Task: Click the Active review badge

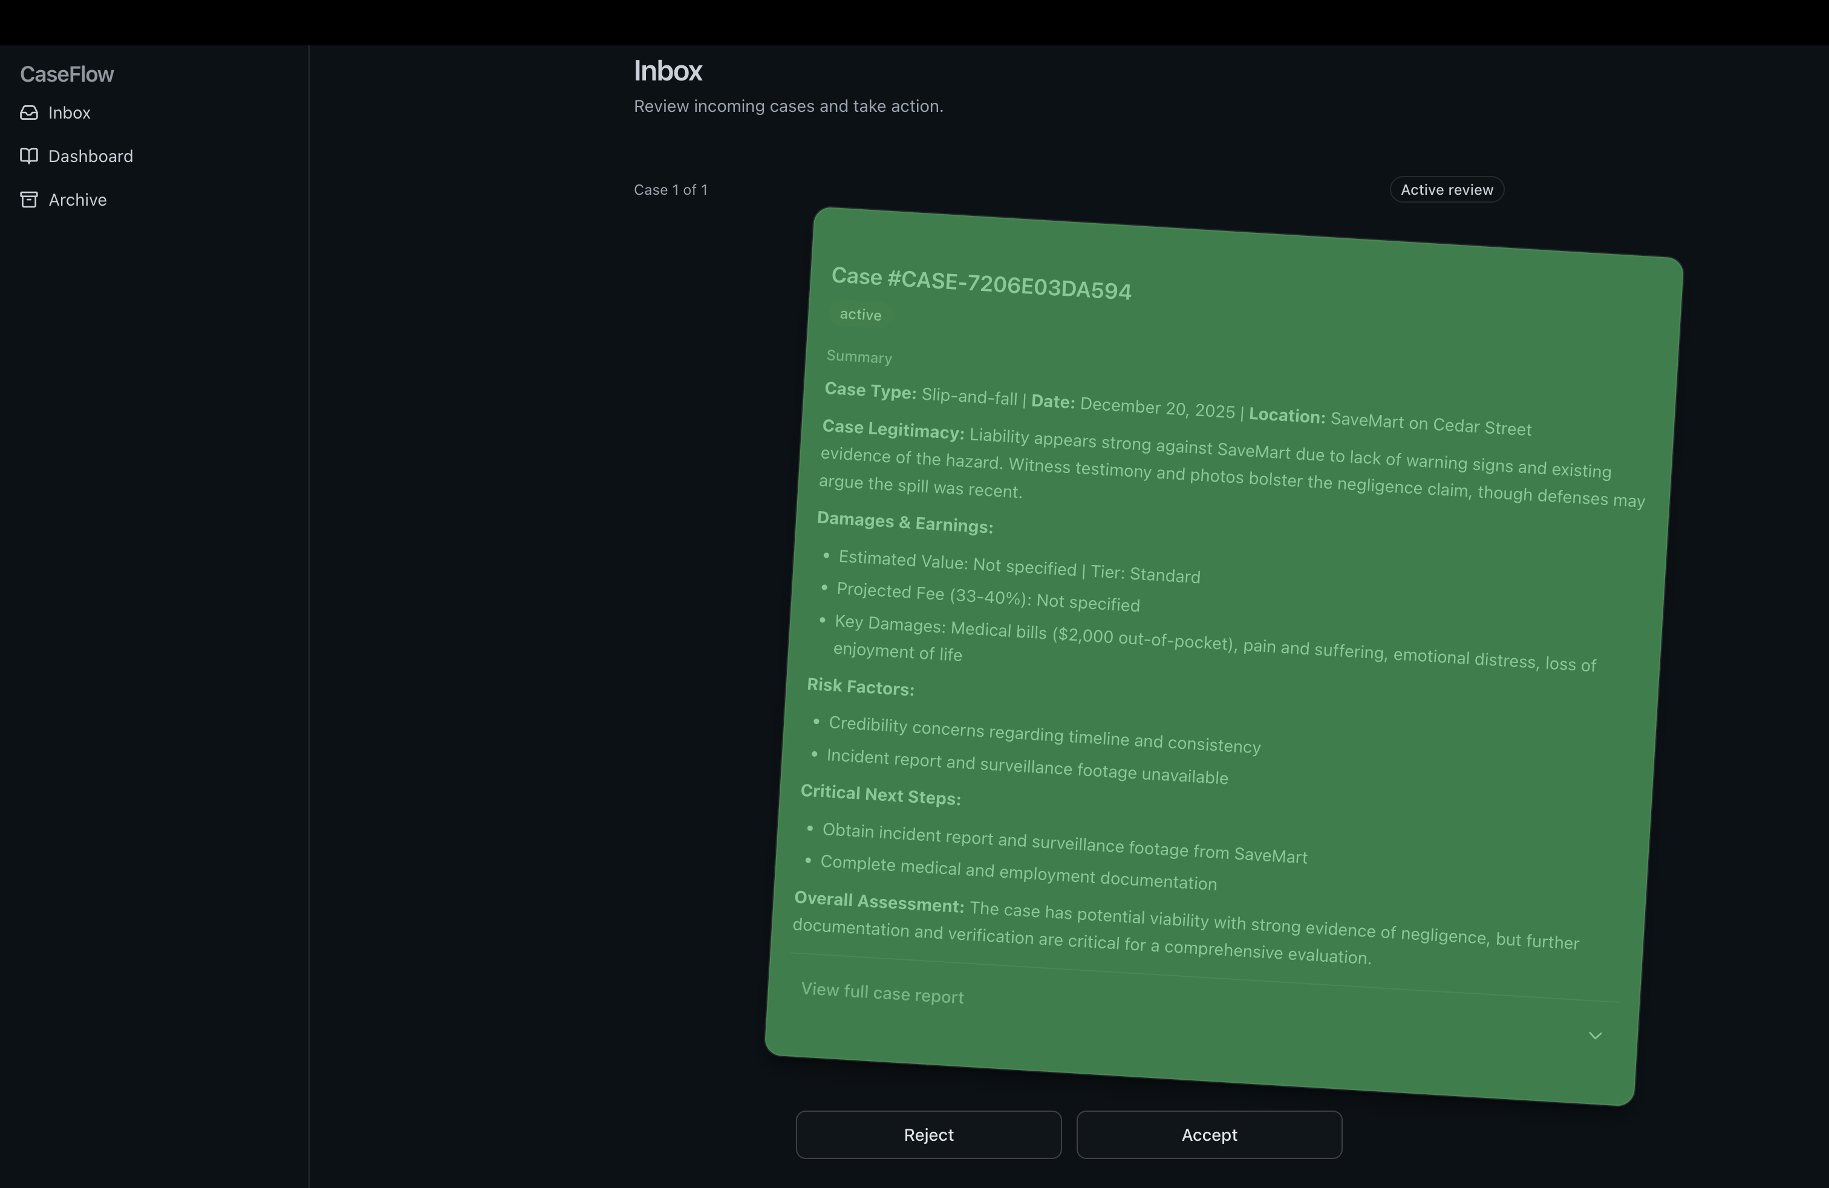Action: [x=1446, y=190]
